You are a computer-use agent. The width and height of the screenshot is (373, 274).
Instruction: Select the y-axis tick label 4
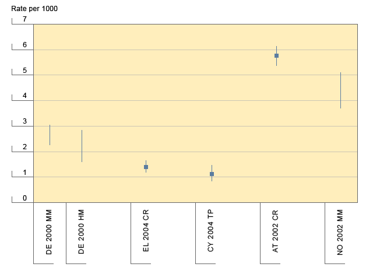pos(24,96)
